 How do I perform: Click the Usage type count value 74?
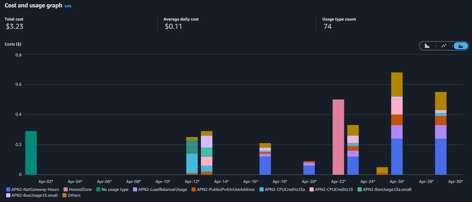click(x=328, y=26)
